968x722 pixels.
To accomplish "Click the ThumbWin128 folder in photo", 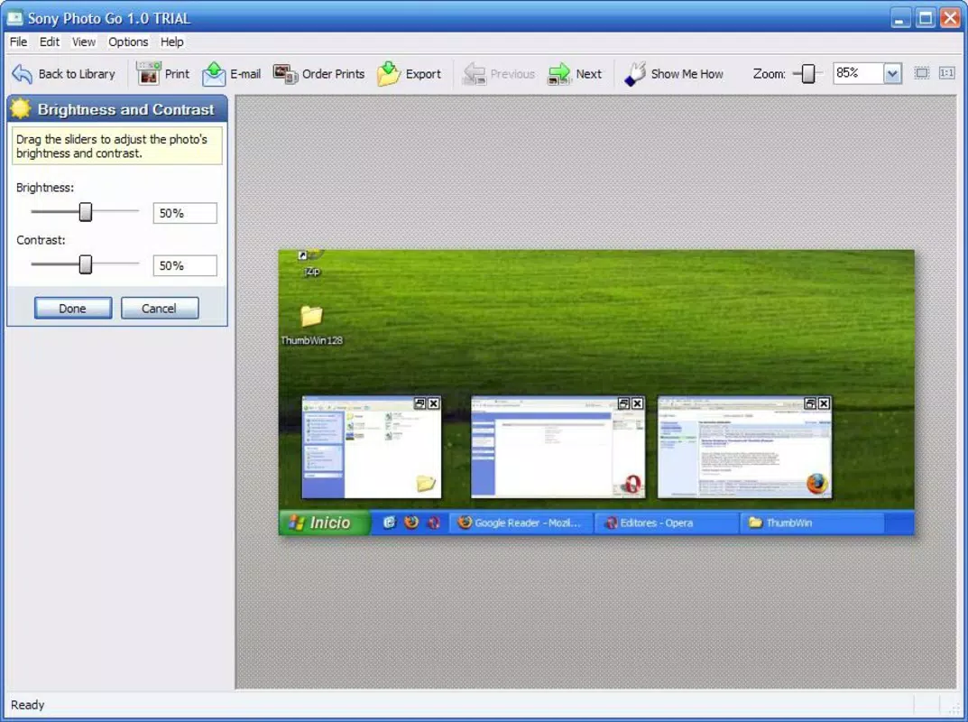I will (x=312, y=326).
